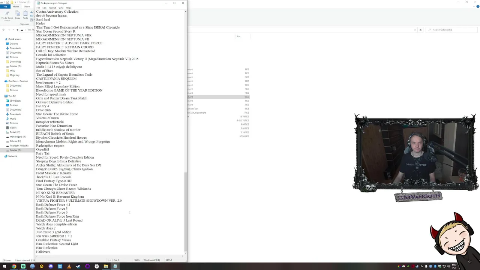This screenshot has width=480, height=270.
Task: Go back in File Explorer navigation
Action: coord(4,30)
